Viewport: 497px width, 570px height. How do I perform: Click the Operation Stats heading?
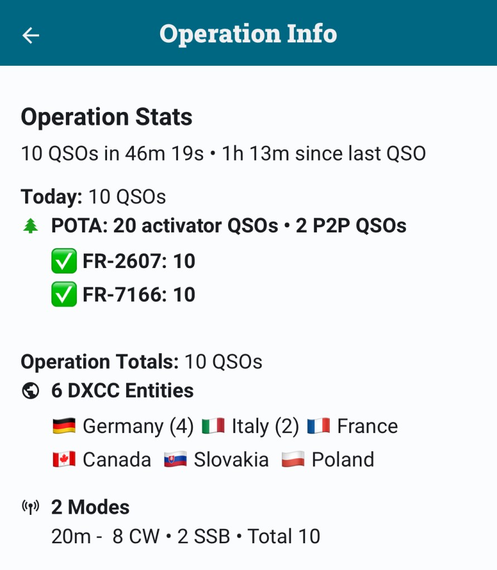[x=107, y=118]
